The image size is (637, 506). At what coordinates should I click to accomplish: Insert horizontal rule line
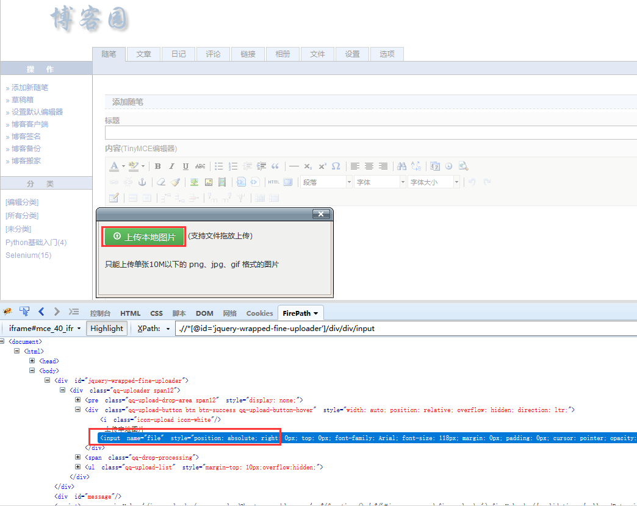294,166
